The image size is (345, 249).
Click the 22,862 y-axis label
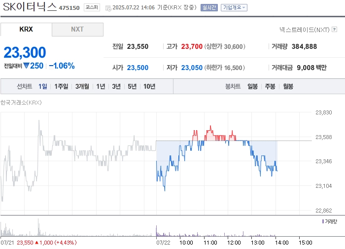point(324,211)
